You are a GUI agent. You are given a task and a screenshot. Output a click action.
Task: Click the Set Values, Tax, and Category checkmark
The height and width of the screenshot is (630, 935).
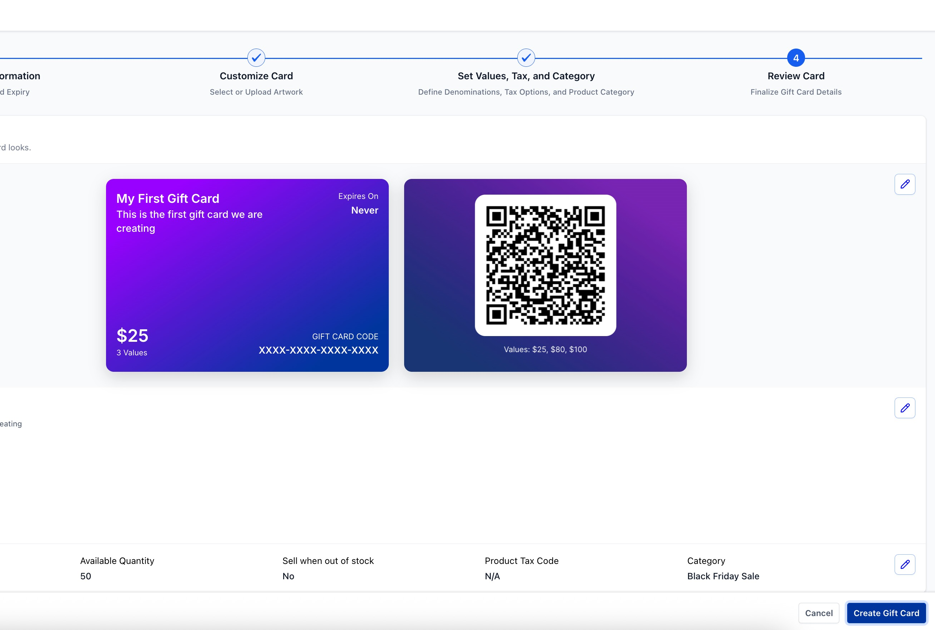pyautogui.click(x=526, y=58)
